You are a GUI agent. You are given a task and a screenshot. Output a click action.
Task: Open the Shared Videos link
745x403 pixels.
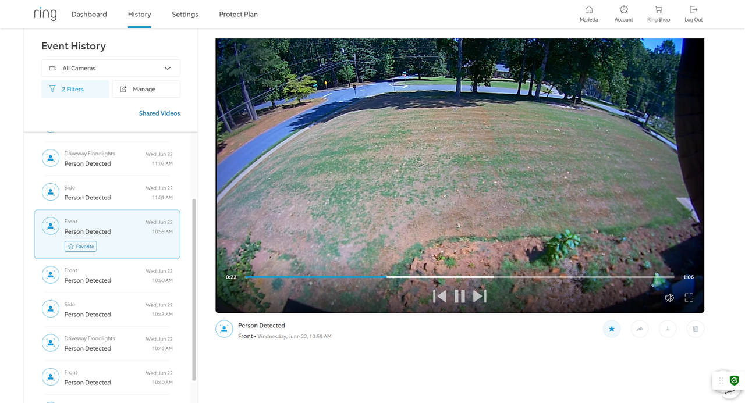[x=159, y=113]
